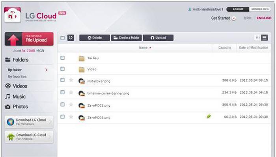
Task: Click the Video folder name
Action: 92,69
